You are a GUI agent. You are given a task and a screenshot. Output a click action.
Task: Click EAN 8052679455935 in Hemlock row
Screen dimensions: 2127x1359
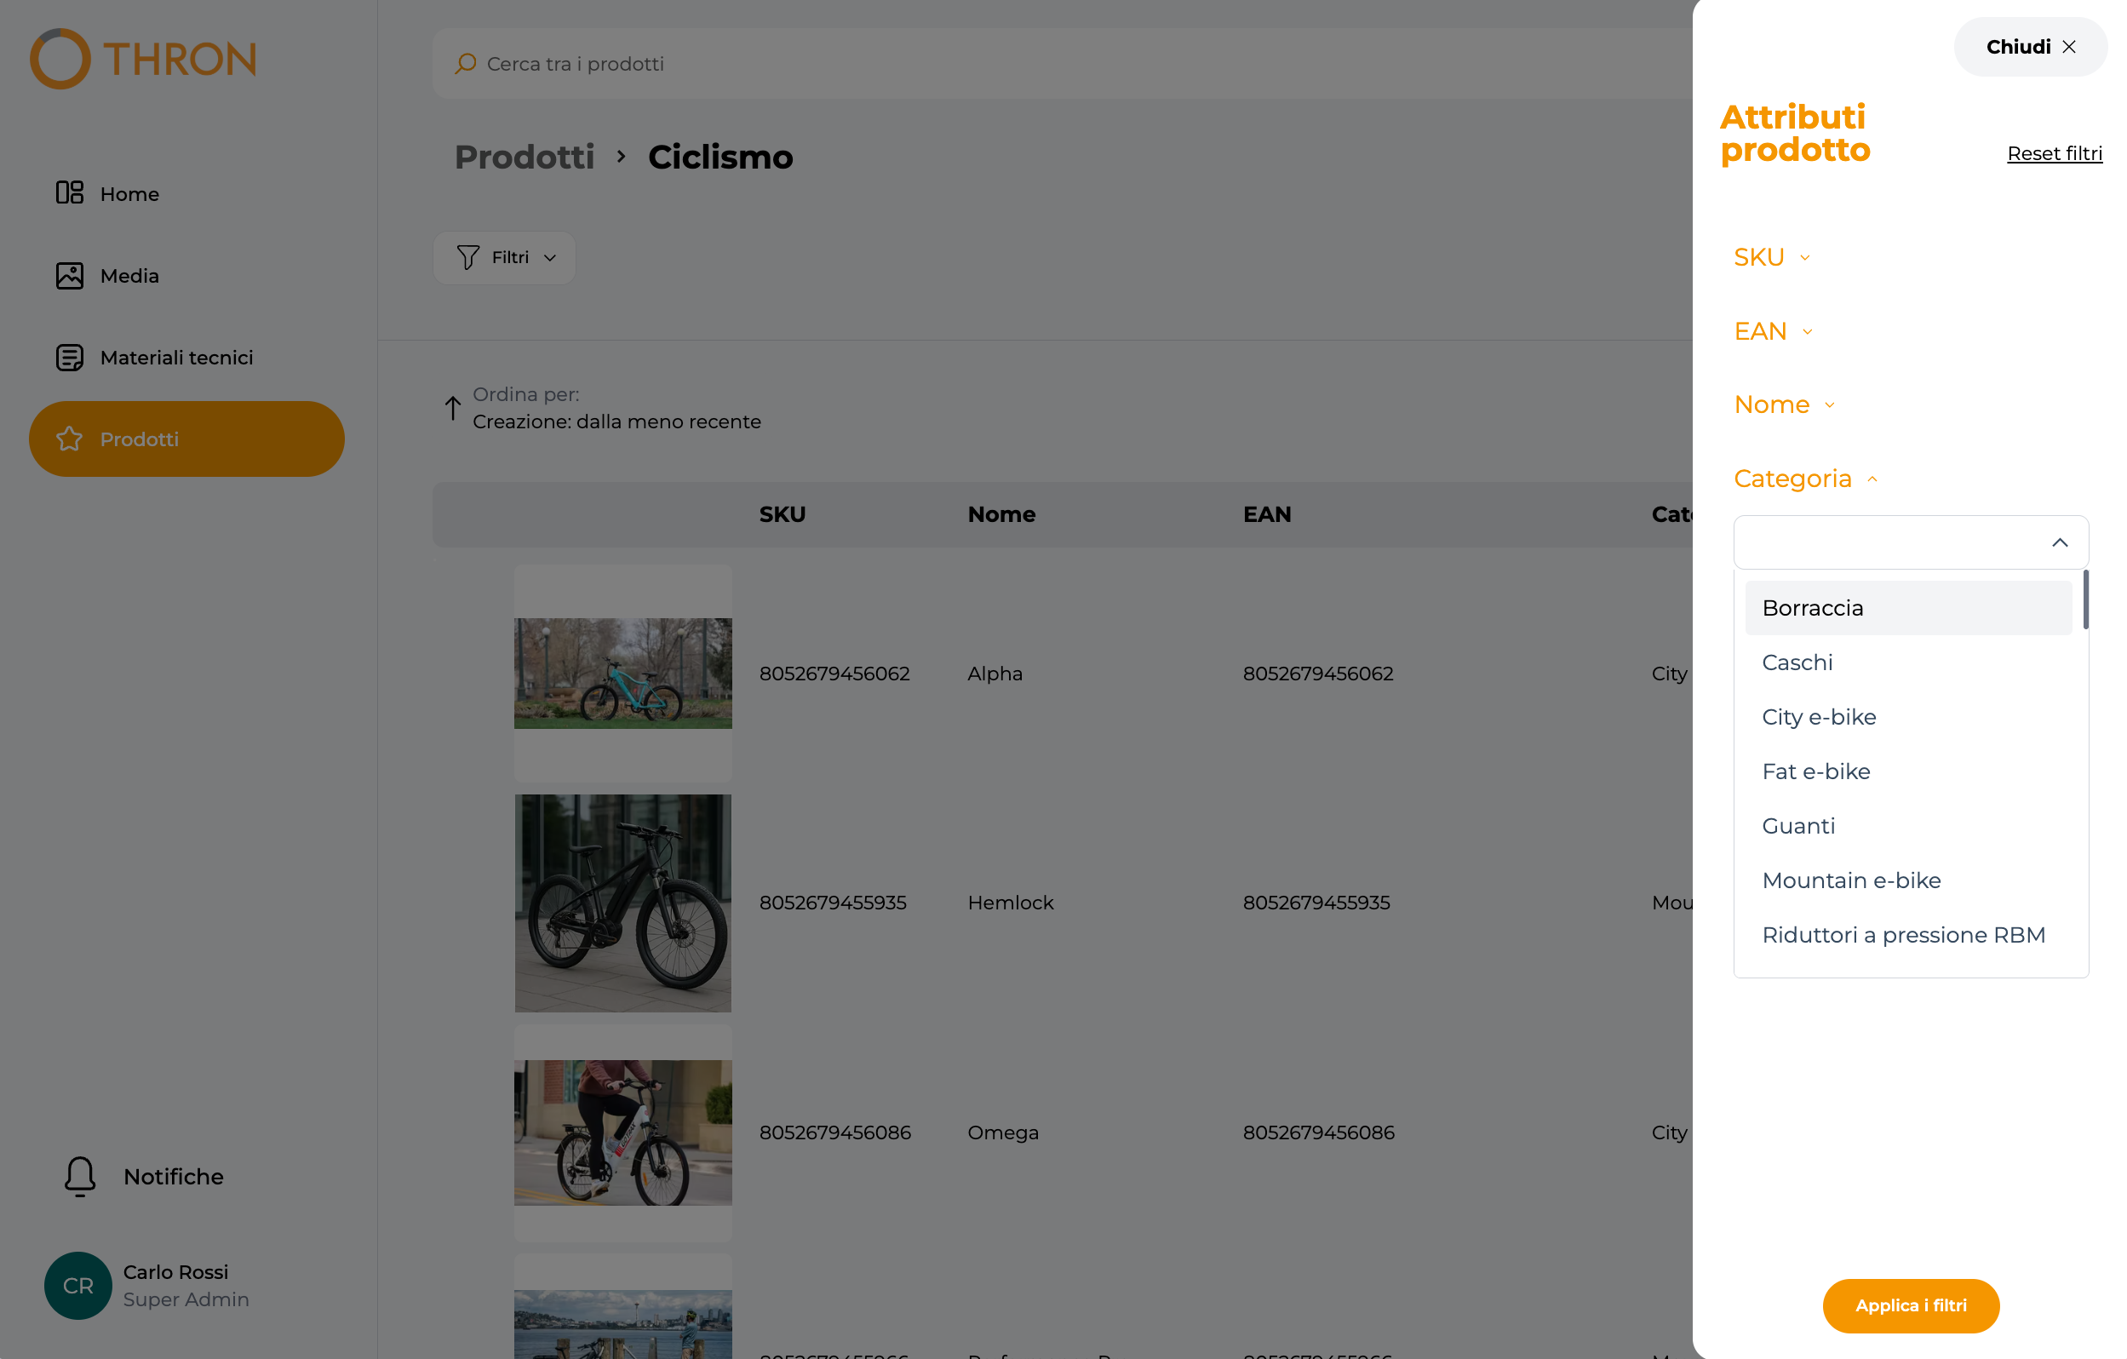[x=1316, y=903]
